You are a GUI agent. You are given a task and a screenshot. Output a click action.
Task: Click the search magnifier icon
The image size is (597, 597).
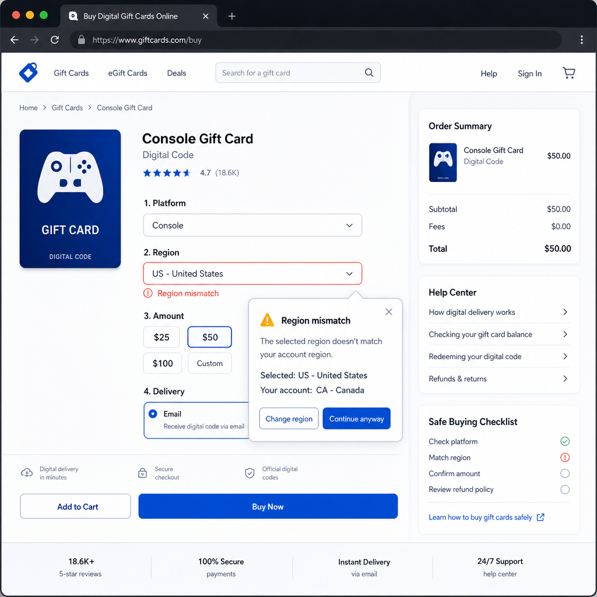[369, 72]
